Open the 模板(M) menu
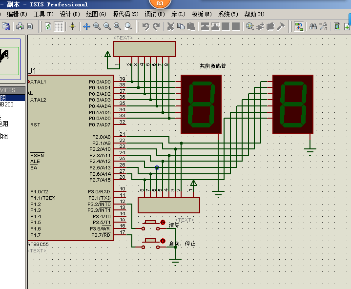 (202, 14)
